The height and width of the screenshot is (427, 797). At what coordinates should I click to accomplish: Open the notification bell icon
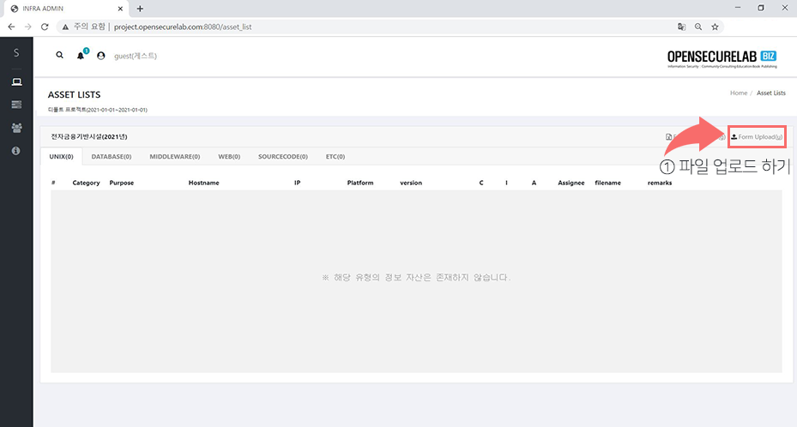[x=81, y=56]
